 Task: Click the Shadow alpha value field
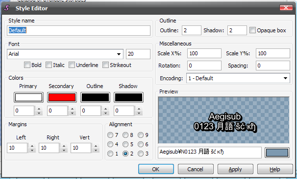coord(124,111)
